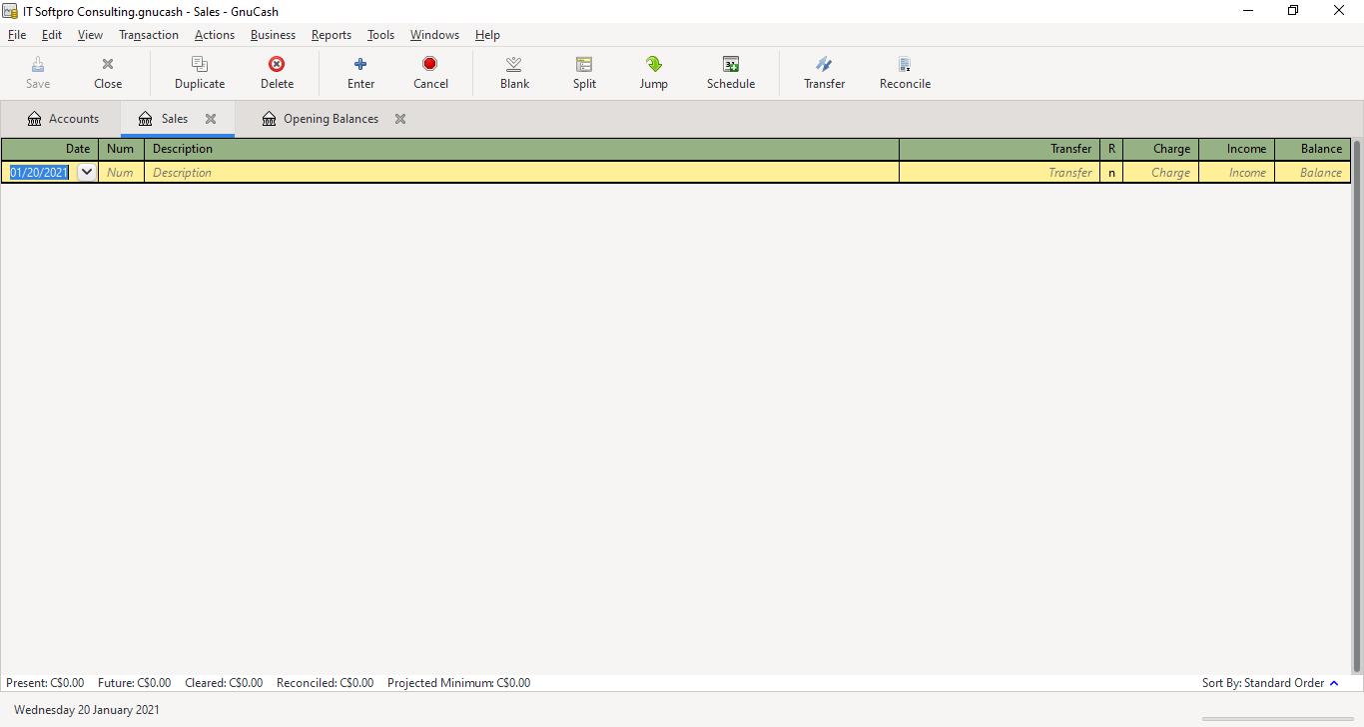Open the Split transaction view
Screen dimensions: 1364x727
(x=584, y=72)
